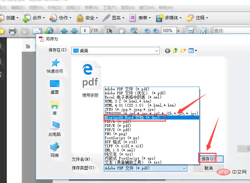Choose PNG (*.png) option
The image size is (250, 183).
152,134
